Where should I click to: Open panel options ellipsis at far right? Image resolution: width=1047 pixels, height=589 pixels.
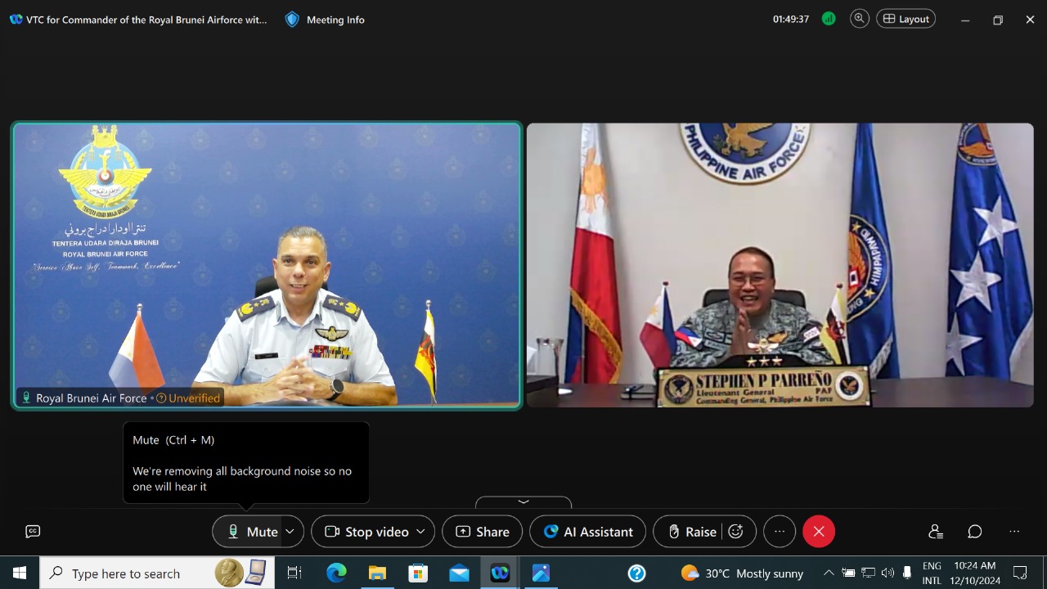coord(1014,532)
